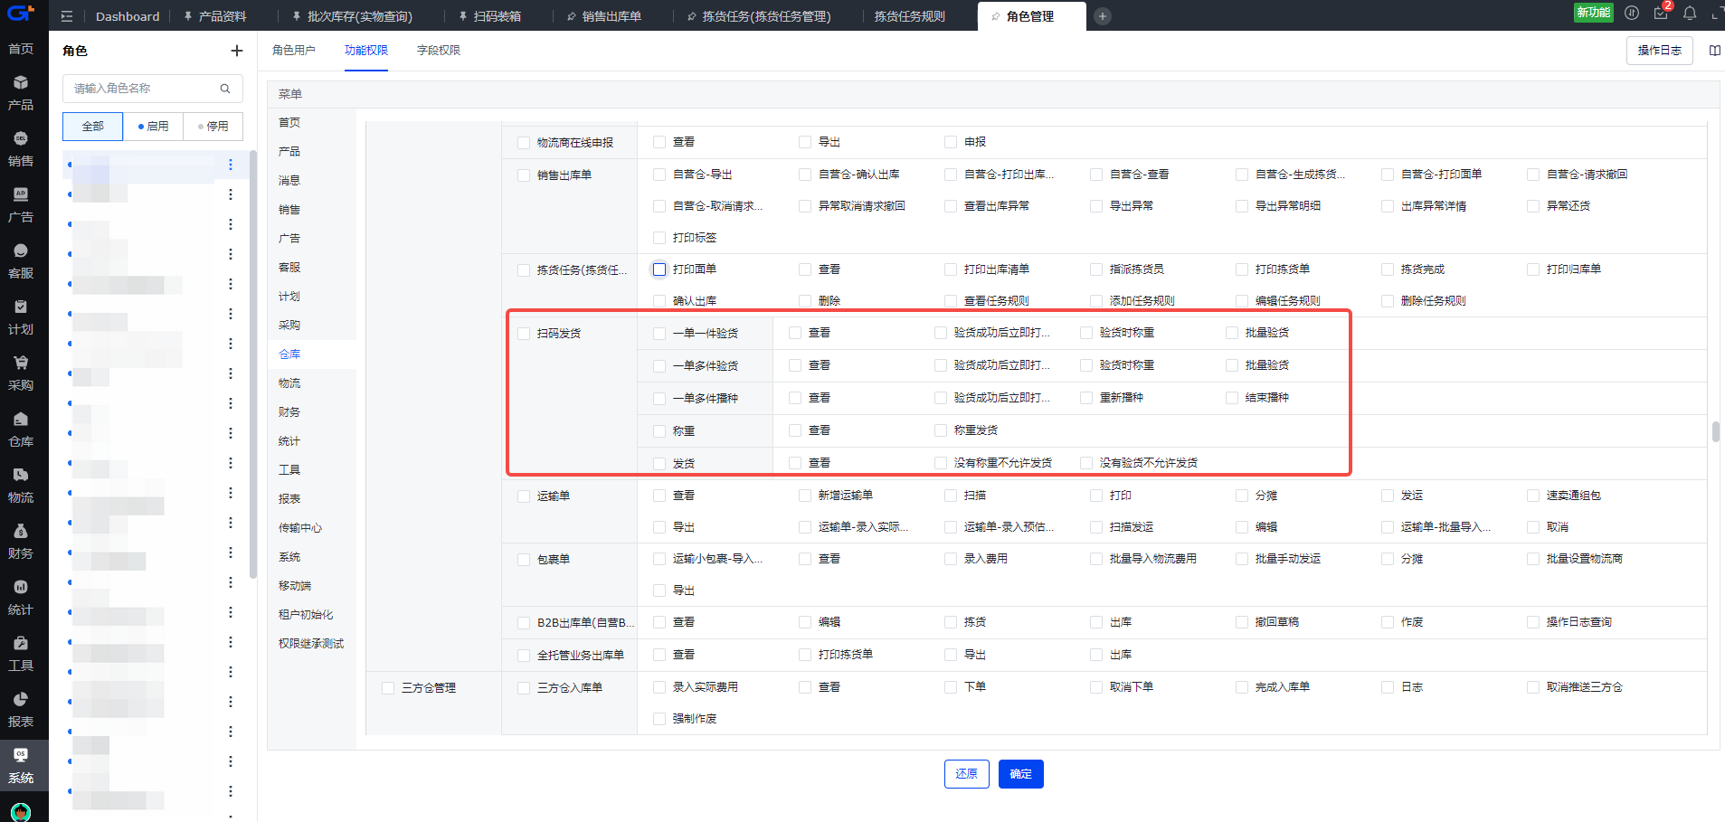1725x822 pixels.
Task: Open the 物流 sidebar module
Action: pyautogui.click(x=21, y=486)
